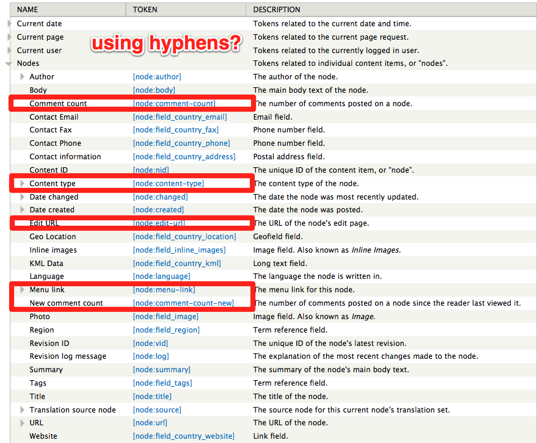Click the 'Photo' name cell
537x443 pixels.
coord(40,317)
